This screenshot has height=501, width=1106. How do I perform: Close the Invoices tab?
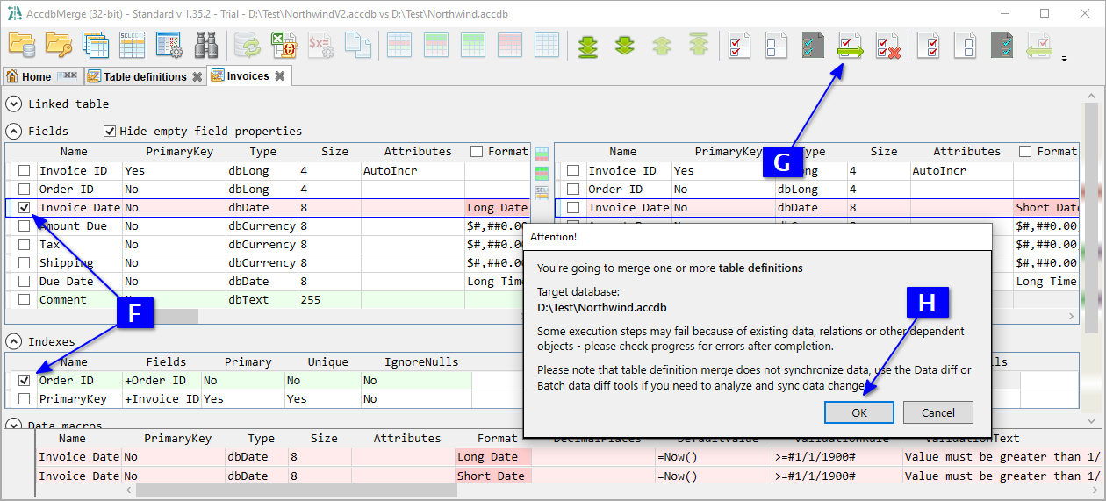[x=279, y=76]
